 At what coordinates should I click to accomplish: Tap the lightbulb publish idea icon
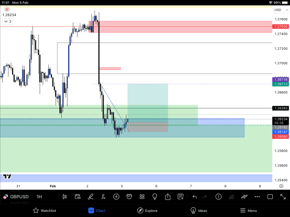pos(155,197)
